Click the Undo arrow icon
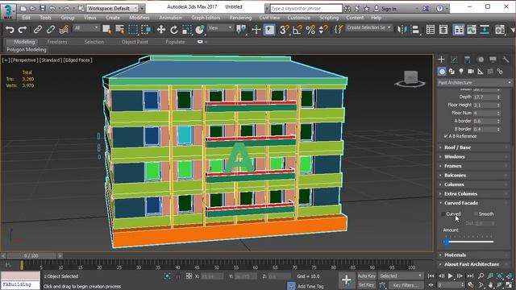 pos(10,30)
